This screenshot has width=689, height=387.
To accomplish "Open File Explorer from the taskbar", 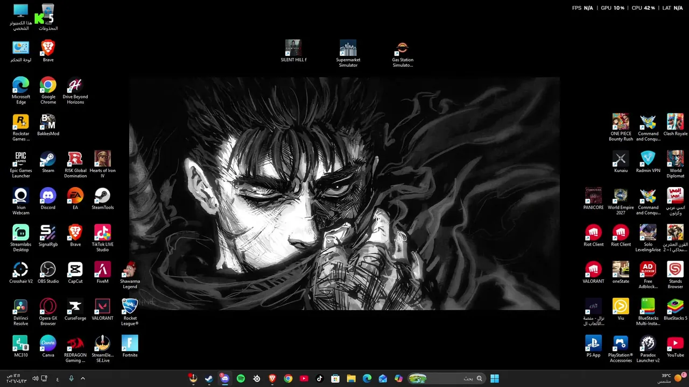I will pyautogui.click(x=351, y=378).
